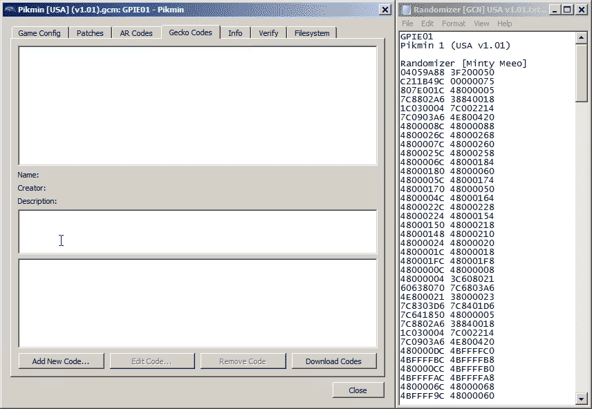Click inside the Gecko codes list box
Viewport: 592px width, 409px height.
click(x=198, y=106)
